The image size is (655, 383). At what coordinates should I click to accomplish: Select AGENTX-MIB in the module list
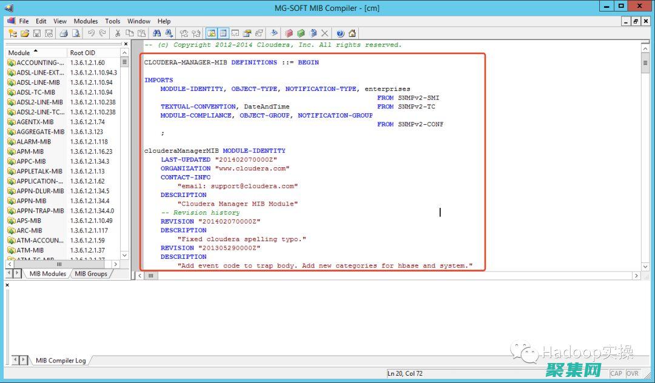(35, 122)
